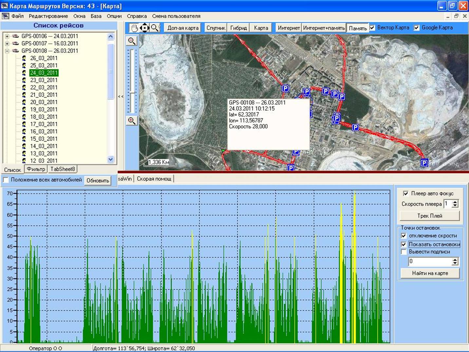
Task: Click the driver icon beside 26_03_2011
Action: (x=24, y=58)
